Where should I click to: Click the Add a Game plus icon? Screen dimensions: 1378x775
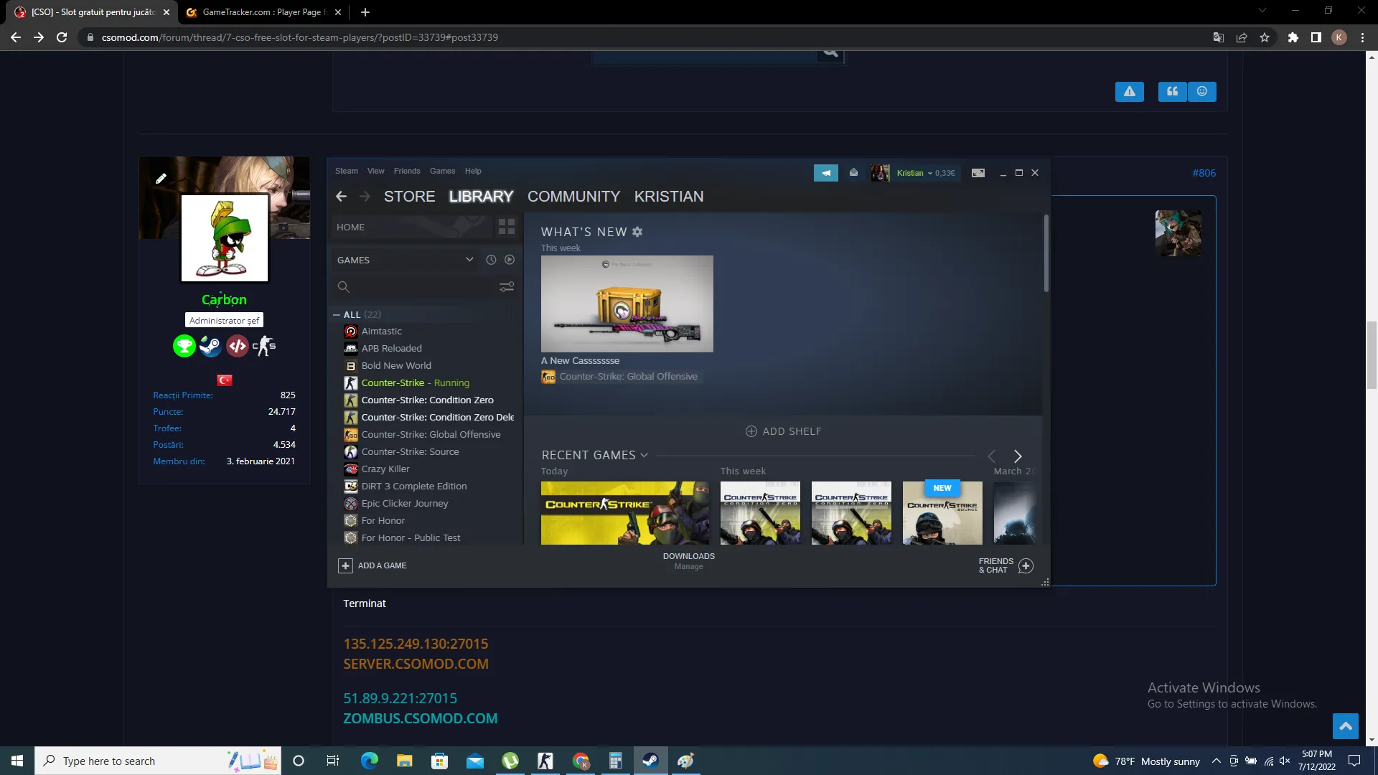tap(345, 565)
